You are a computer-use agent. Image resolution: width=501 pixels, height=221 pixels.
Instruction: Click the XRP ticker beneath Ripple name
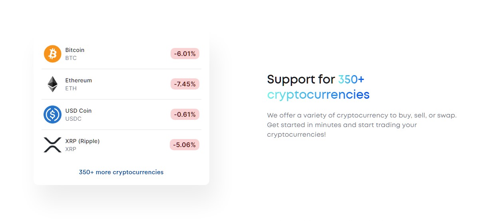tap(70, 149)
